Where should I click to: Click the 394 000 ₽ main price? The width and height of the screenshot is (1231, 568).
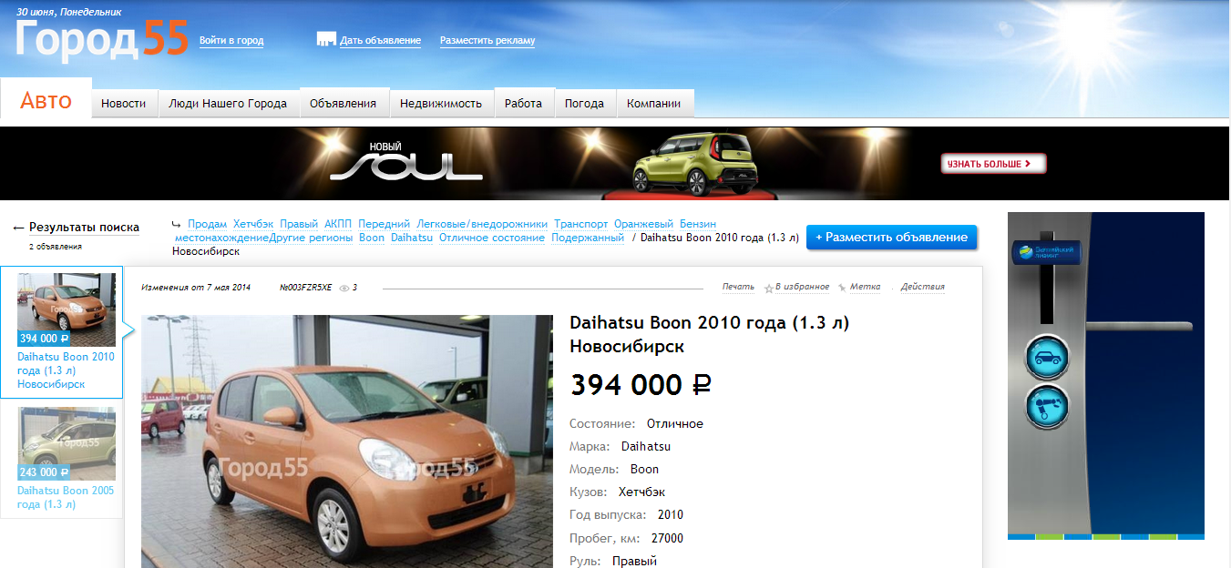point(641,385)
